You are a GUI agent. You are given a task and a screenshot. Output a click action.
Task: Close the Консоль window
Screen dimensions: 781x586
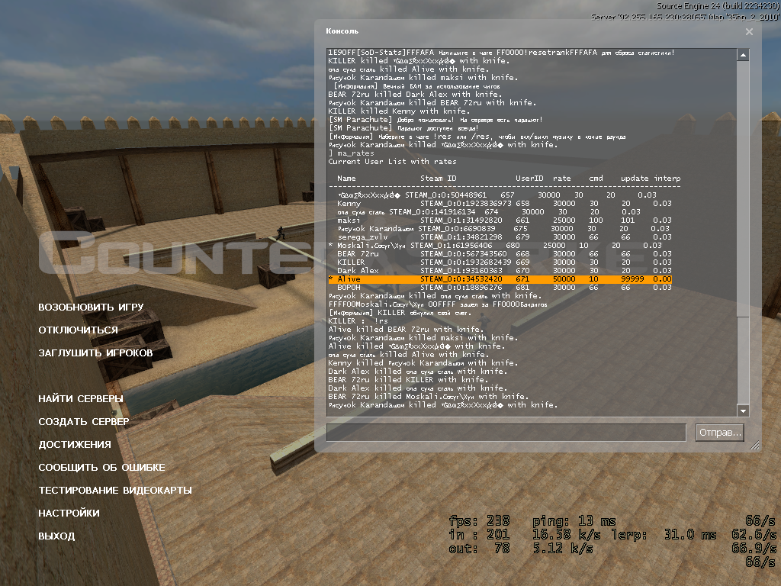tap(749, 32)
